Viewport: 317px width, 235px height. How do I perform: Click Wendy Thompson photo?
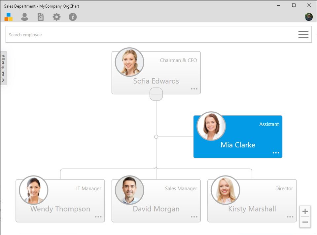point(34,190)
